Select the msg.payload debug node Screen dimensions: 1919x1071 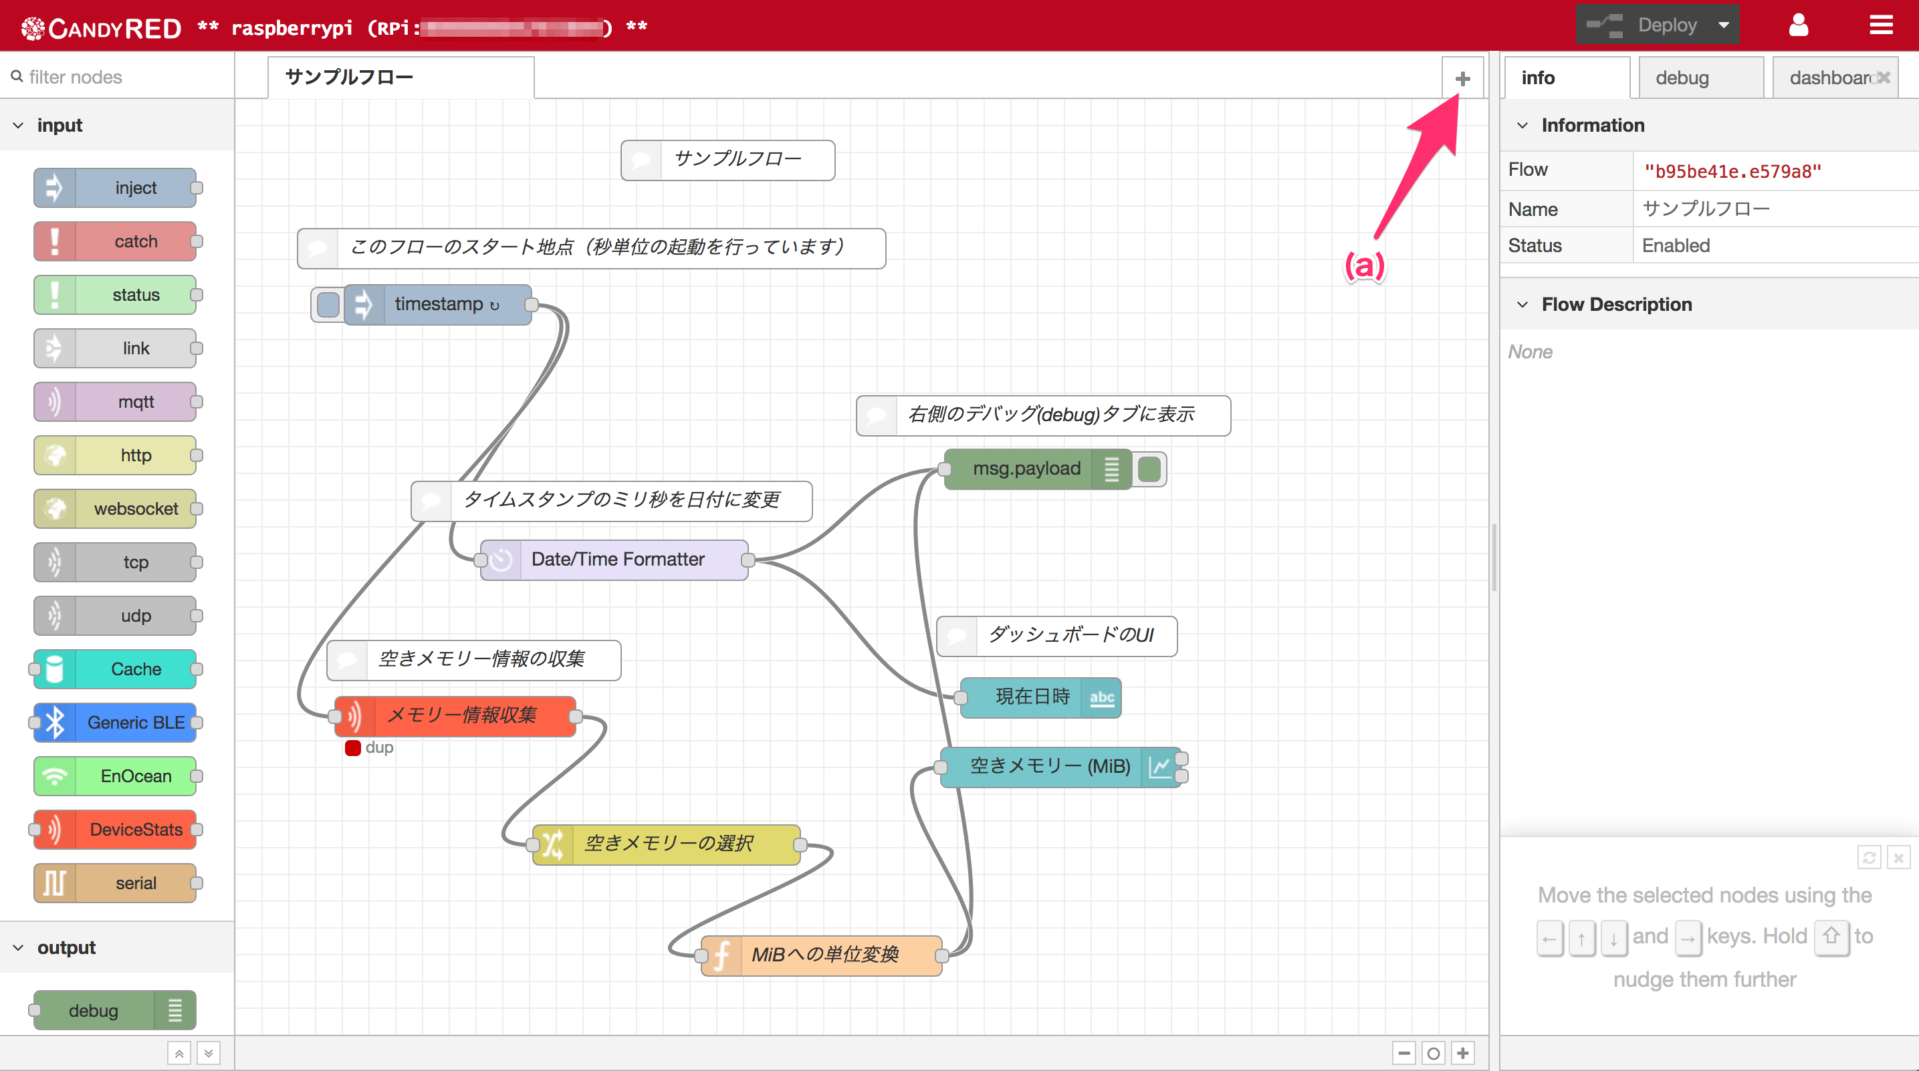(1038, 469)
